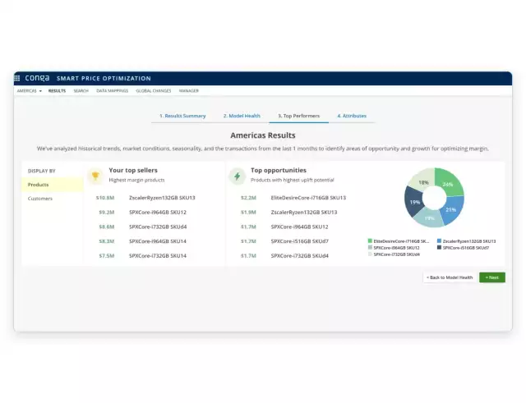Viewport: 526px width, 403px height.
Task: Click the Top opportunities heading
Action: [x=279, y=170]
